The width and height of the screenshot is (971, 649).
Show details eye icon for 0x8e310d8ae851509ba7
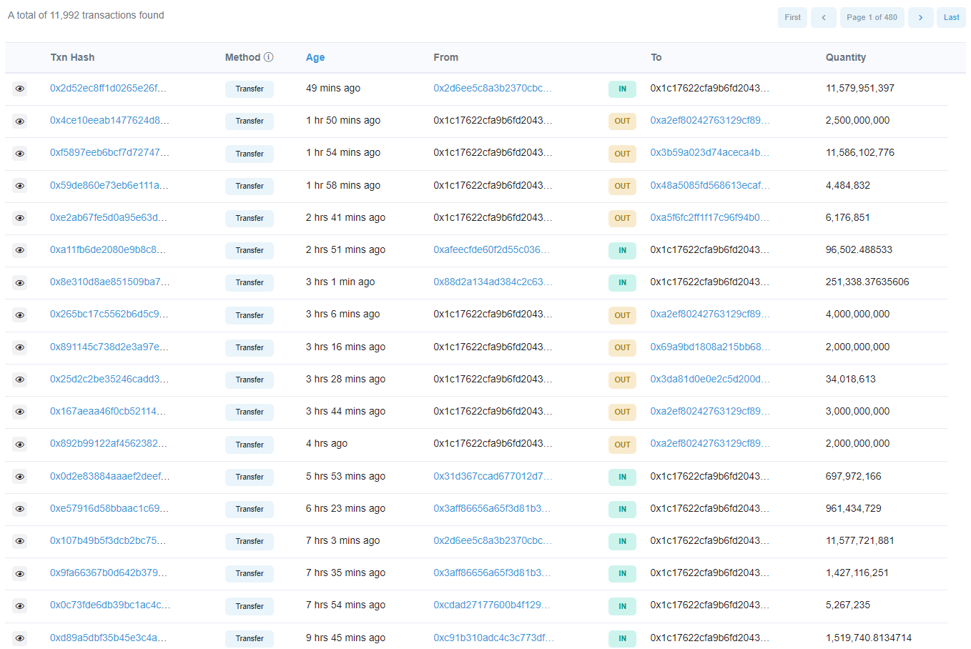click(20, 282)
